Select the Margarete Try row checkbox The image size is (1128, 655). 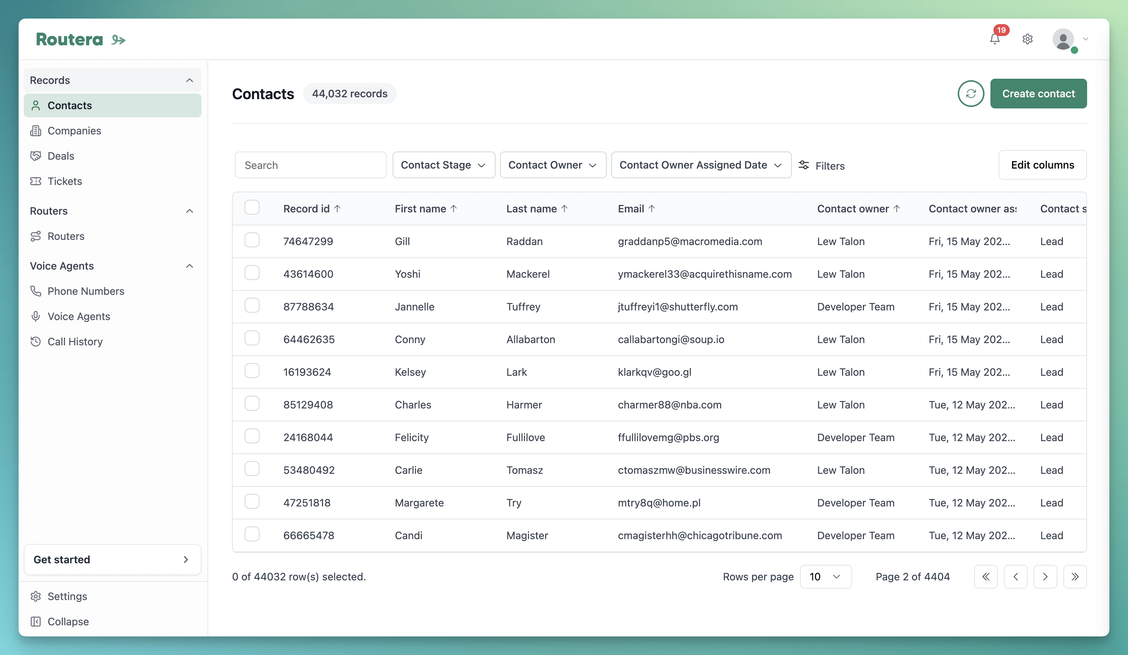252,501
